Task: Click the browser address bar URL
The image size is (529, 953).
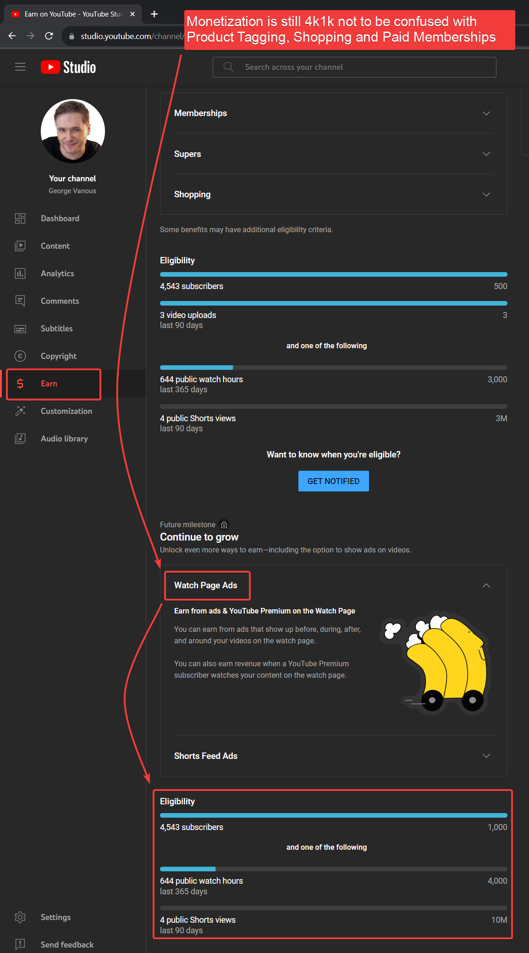Action: [x=132, y=36]
